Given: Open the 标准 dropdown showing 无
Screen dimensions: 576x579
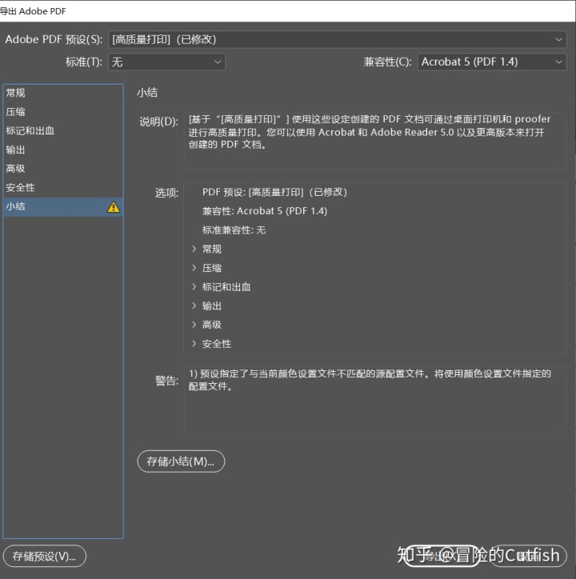Looking at the screenshot, I should pos(166,62).
